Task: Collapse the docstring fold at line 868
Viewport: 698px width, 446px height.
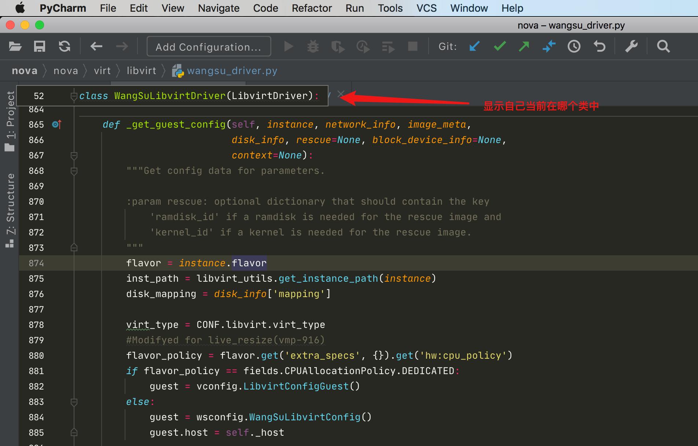Action: click(74, 171)
